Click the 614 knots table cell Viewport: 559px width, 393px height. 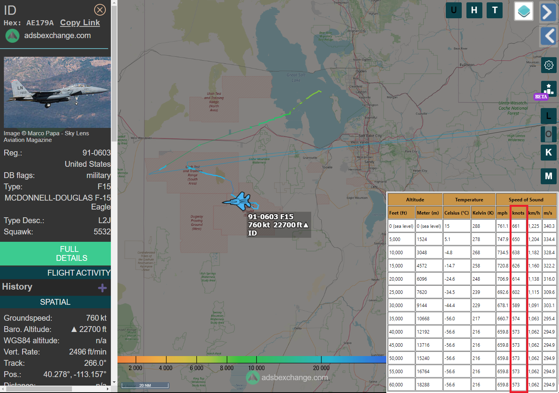(518, 279)
